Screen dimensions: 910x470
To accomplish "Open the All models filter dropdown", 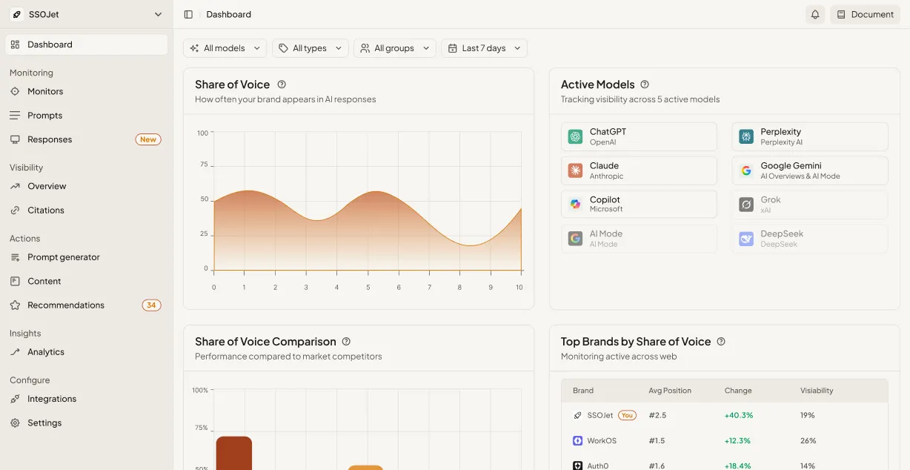I will pyautogui.click(x=225, y=47).
